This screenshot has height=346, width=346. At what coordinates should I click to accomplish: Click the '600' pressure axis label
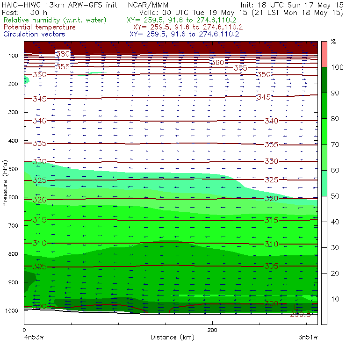[x=13, y=197]
